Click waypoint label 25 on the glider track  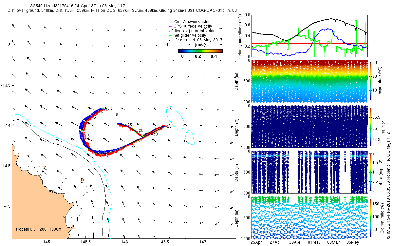click(x=130, y=125)
